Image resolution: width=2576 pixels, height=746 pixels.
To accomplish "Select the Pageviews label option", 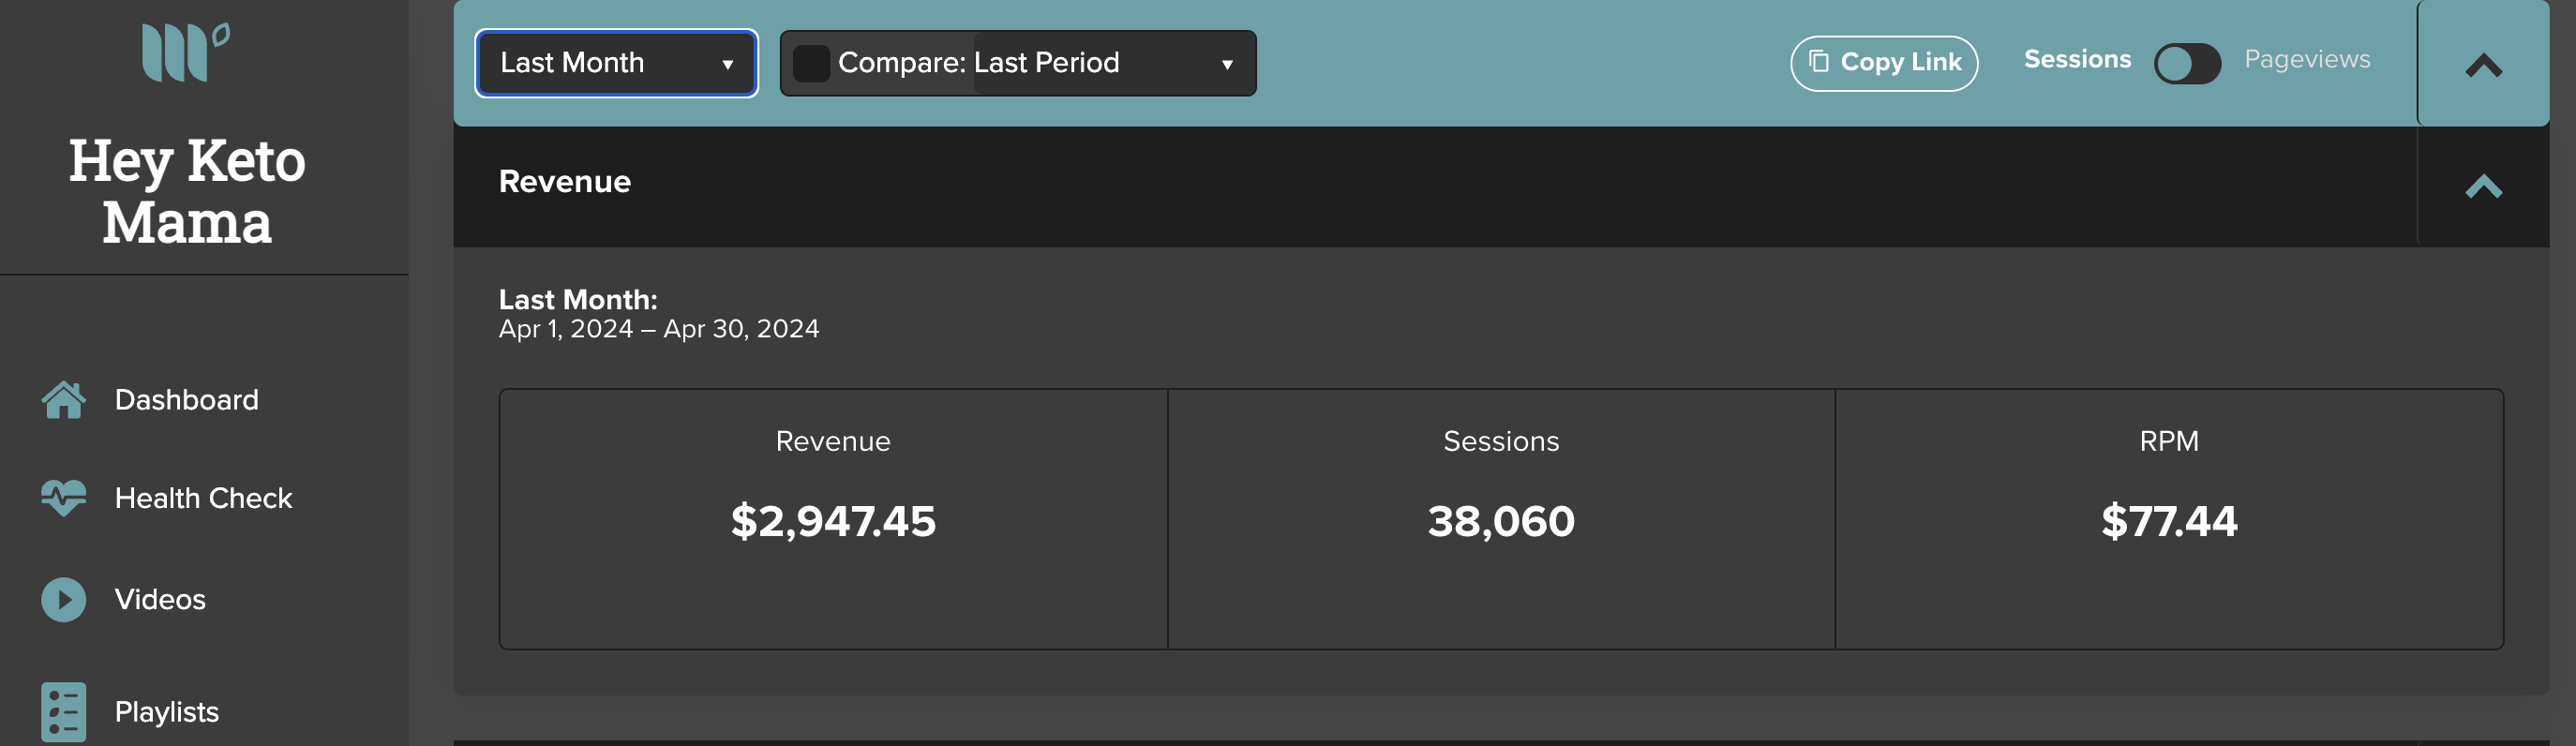I will point(2307,59).
